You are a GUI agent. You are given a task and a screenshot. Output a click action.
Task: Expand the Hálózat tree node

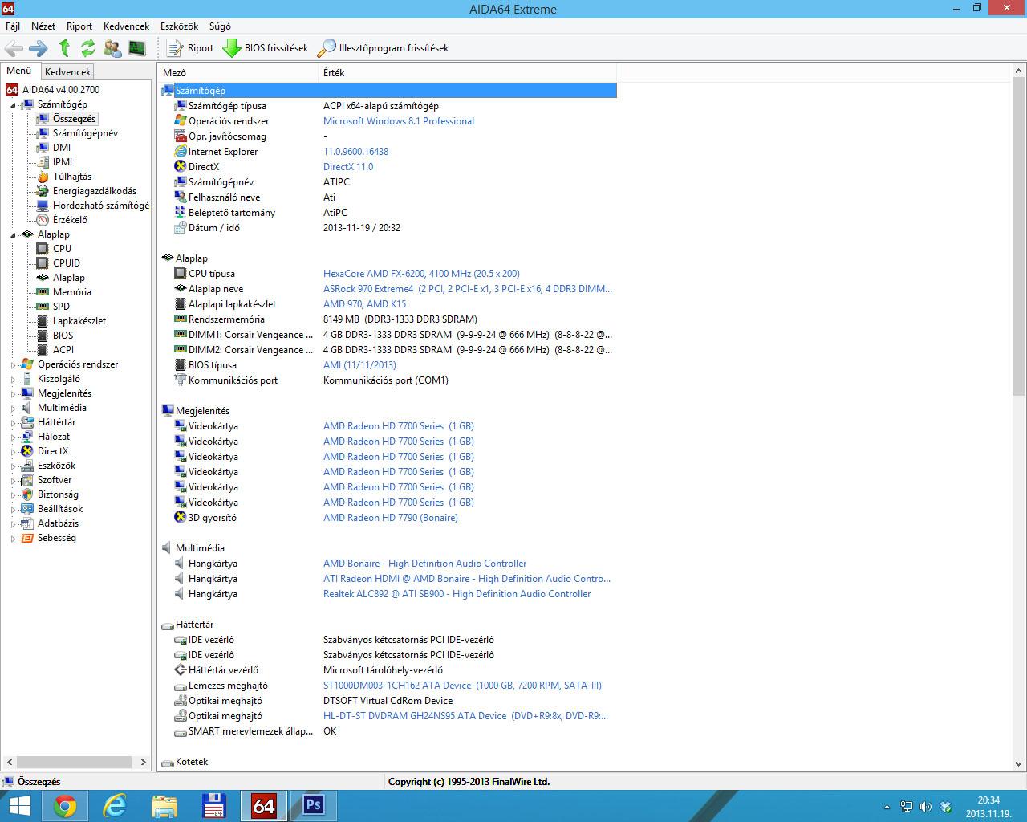[13, 437]
